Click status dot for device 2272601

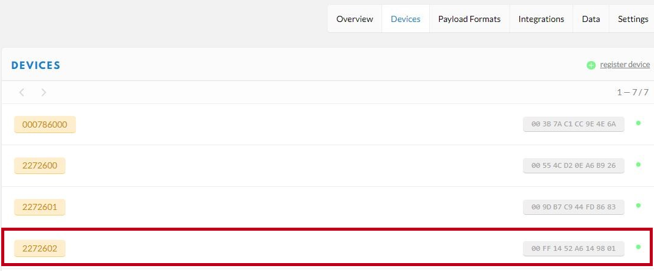[x=638, y=205]
